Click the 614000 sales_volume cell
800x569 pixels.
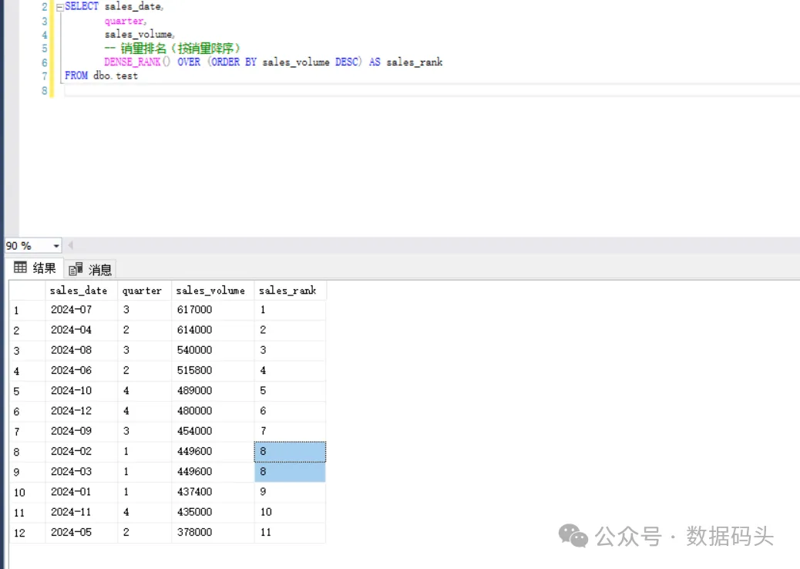(x=213, y=330)
